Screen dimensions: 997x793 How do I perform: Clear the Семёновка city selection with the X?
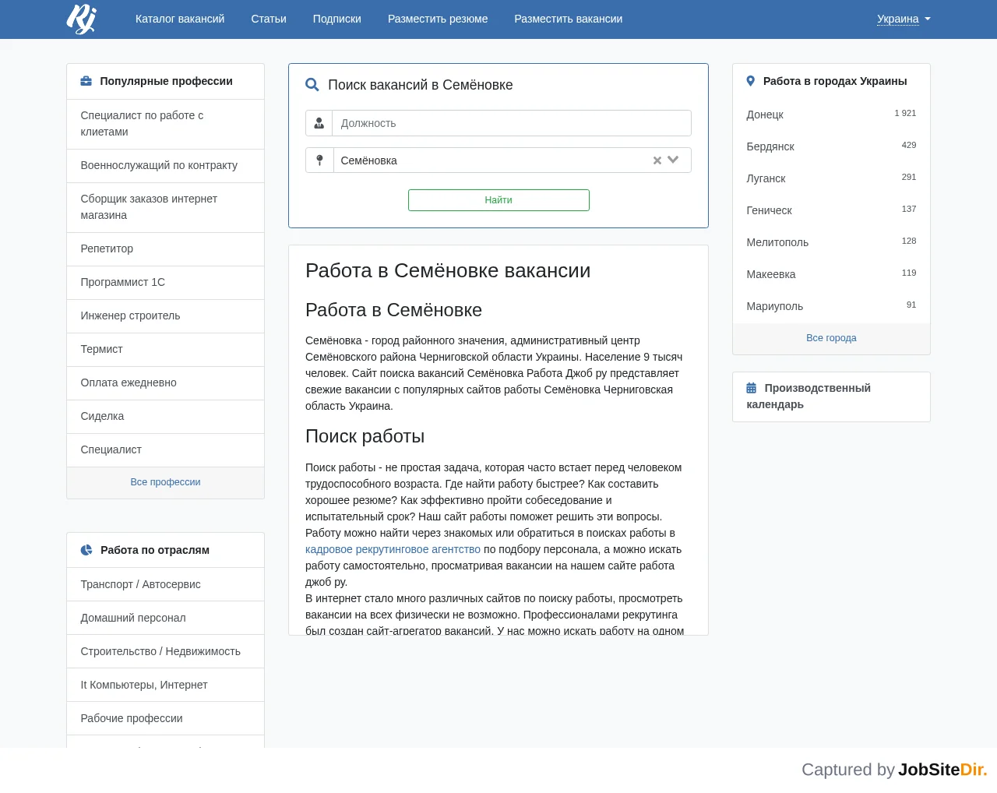point(657,160)
